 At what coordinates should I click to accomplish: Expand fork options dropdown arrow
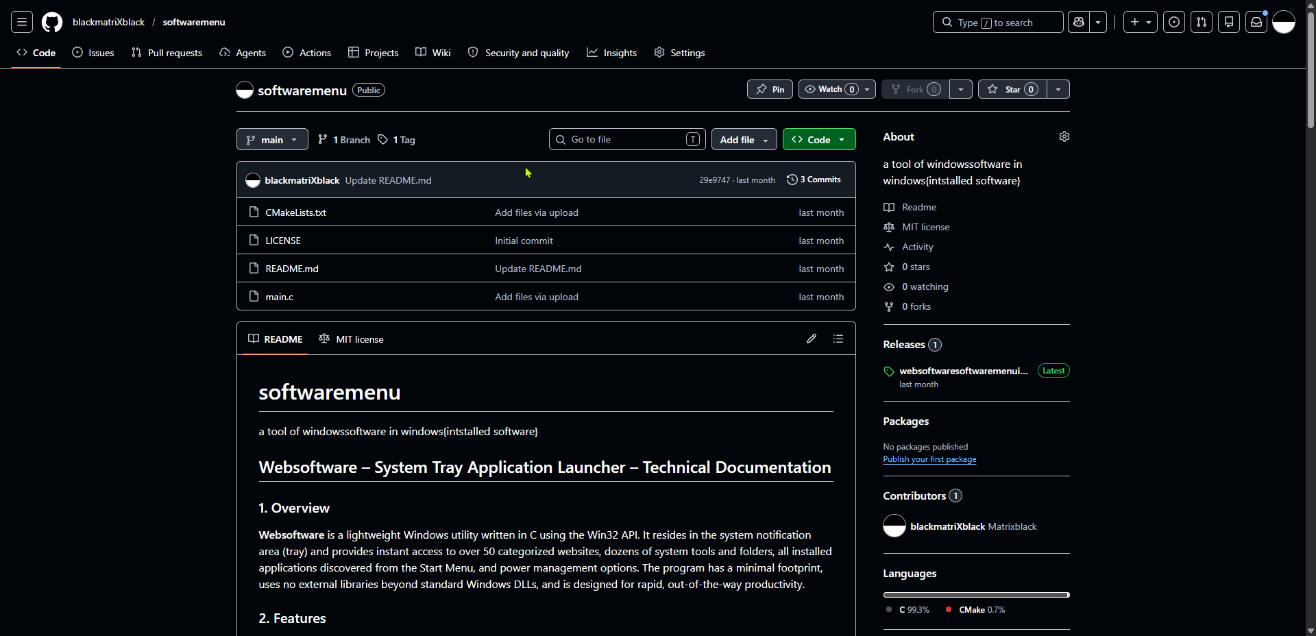[961, 89]
